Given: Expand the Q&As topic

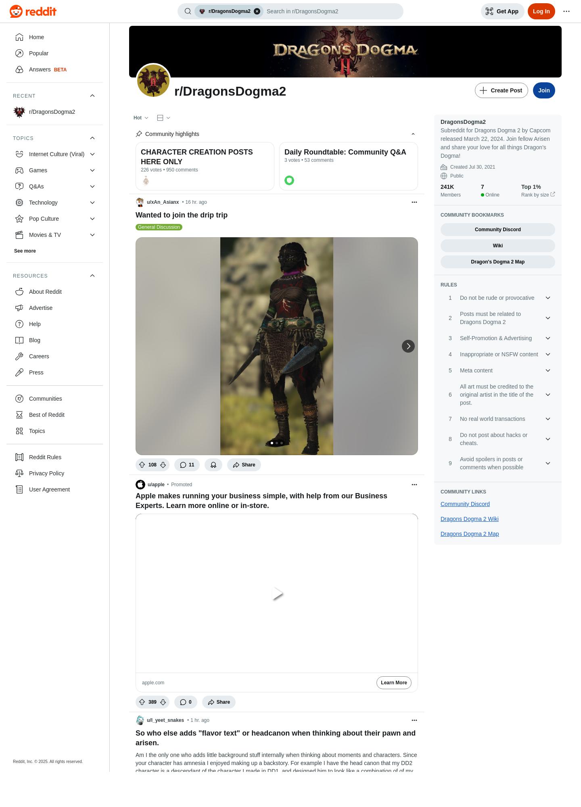Looking at the screenshot, I should pos(92,186).
